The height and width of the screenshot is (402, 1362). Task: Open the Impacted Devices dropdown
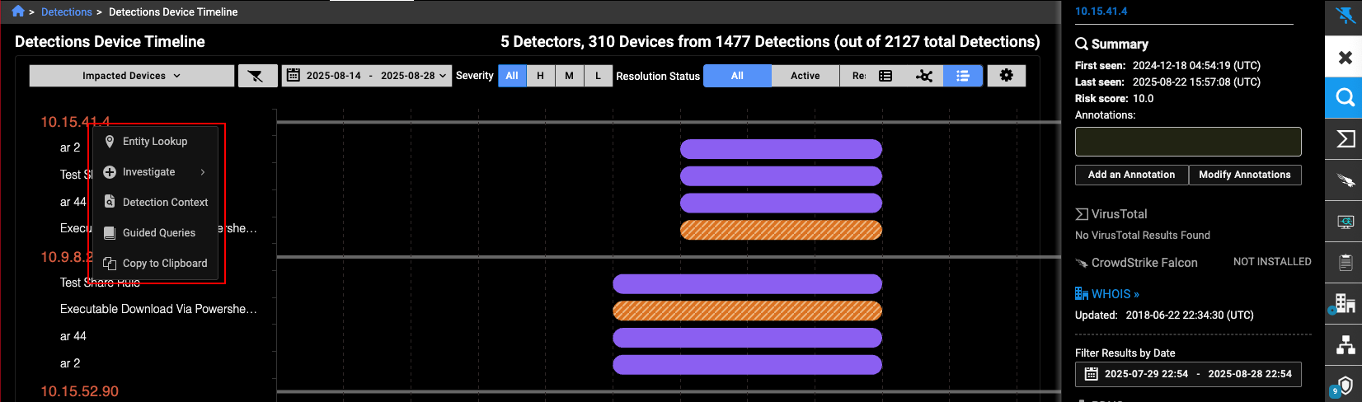(x=131, y=76)
